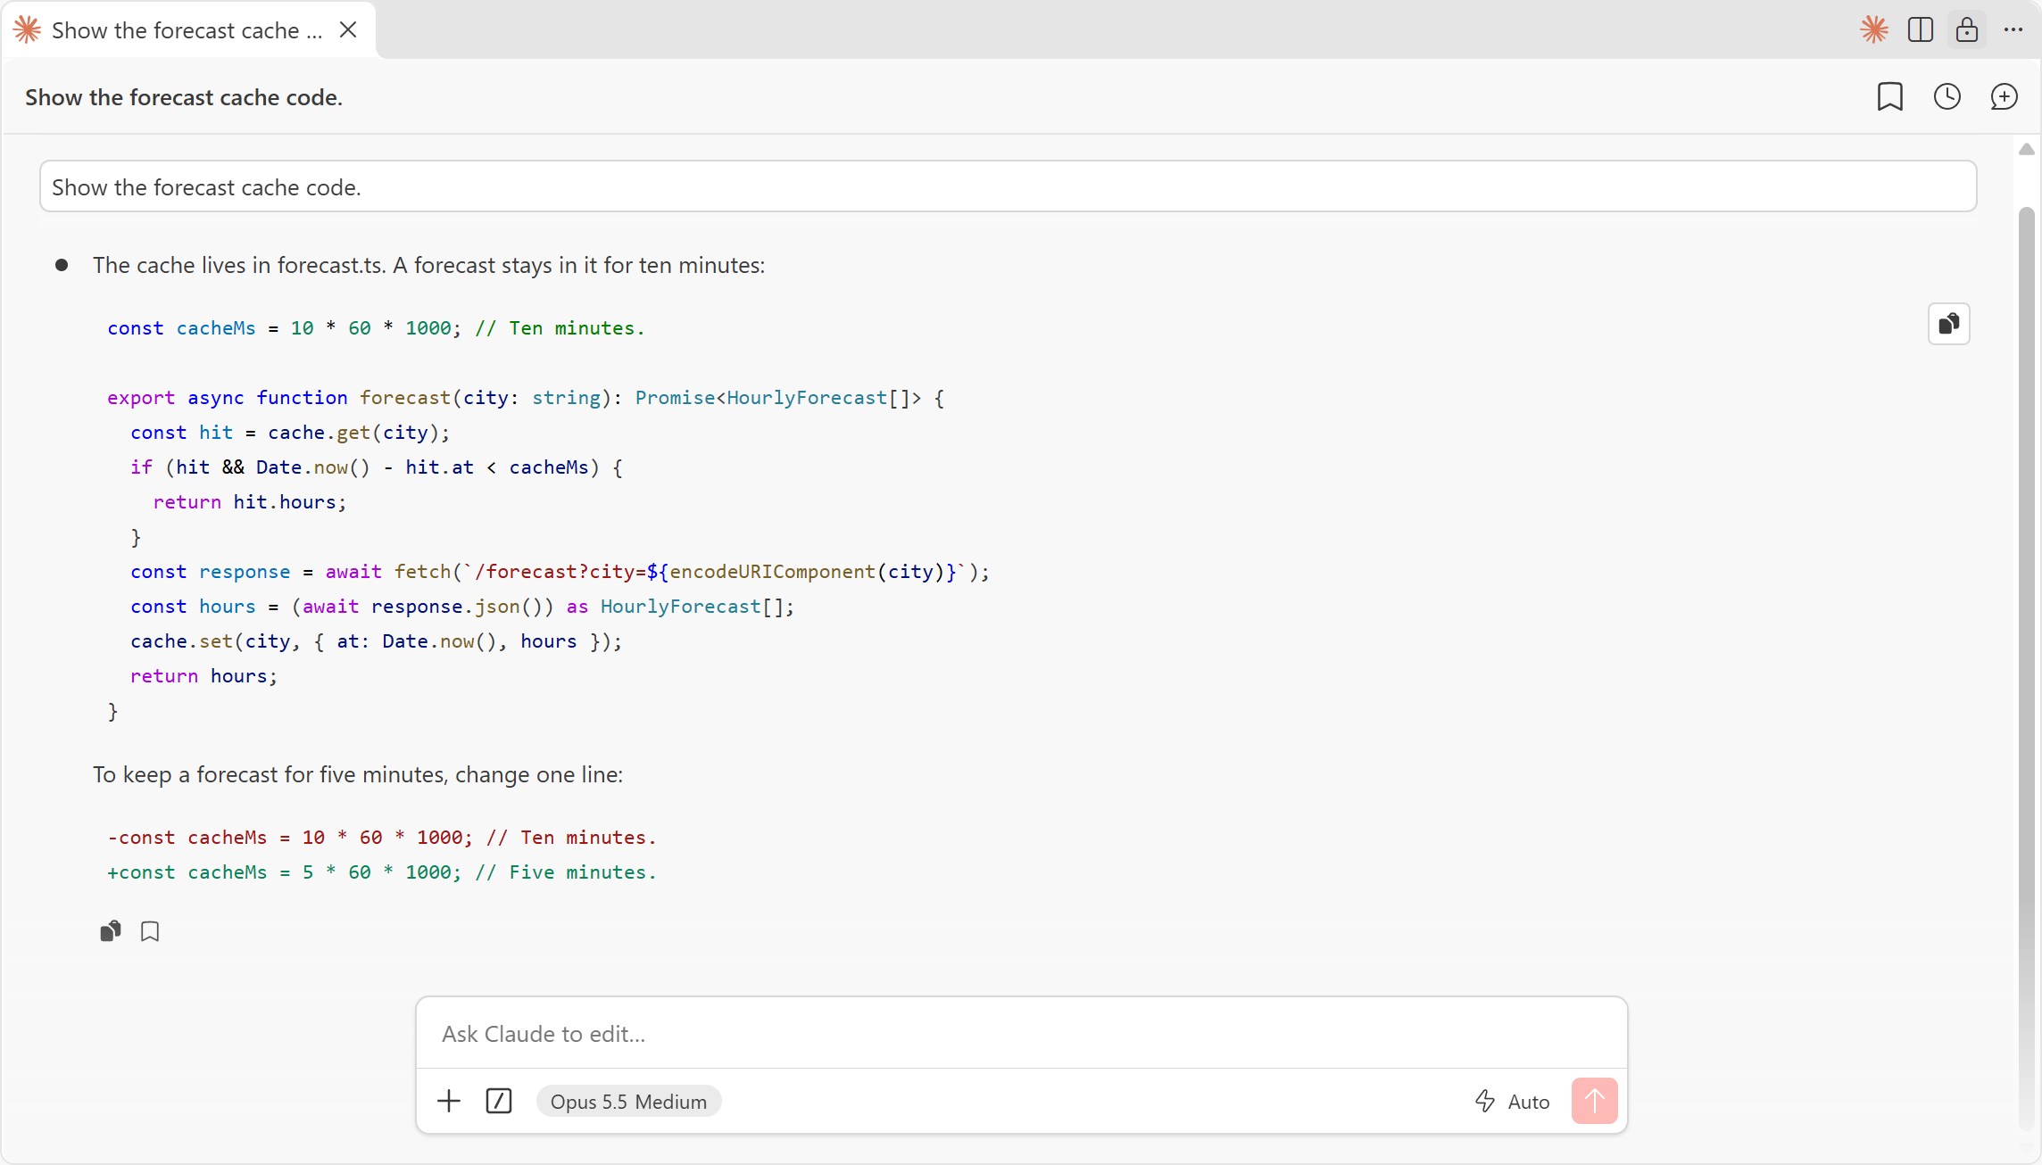The width and height of the screenshot is (2042, 1165).
Task: Close the 'Show the forecast cache' tab
Action: [x=349, y=29]
